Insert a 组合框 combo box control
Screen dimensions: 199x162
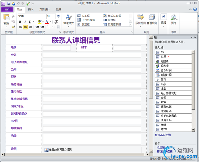[x=110, y=20]
